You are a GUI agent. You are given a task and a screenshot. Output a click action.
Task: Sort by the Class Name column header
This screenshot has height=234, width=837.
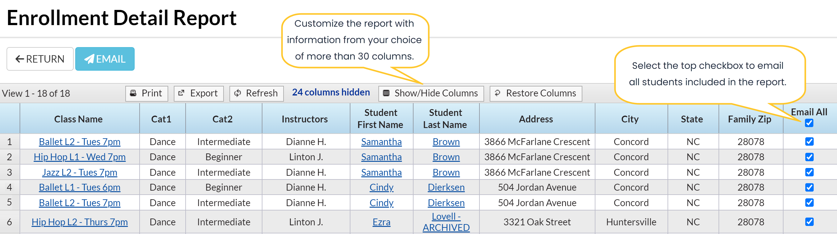tap(78, 119)
